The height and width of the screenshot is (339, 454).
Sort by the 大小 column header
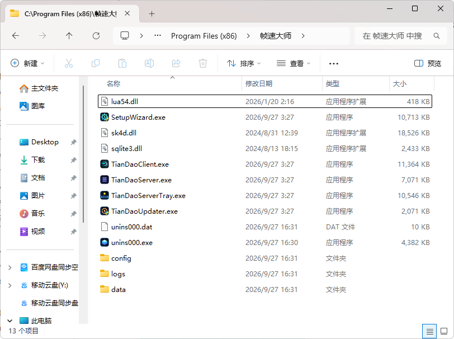(400, 84)
